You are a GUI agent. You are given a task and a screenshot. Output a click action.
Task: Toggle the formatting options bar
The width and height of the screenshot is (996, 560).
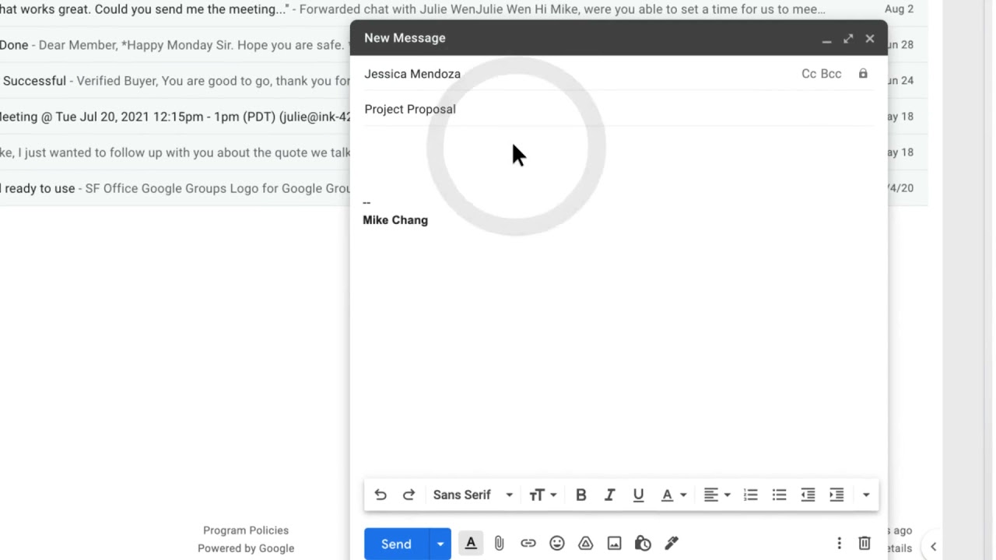[x=471, y=544]
